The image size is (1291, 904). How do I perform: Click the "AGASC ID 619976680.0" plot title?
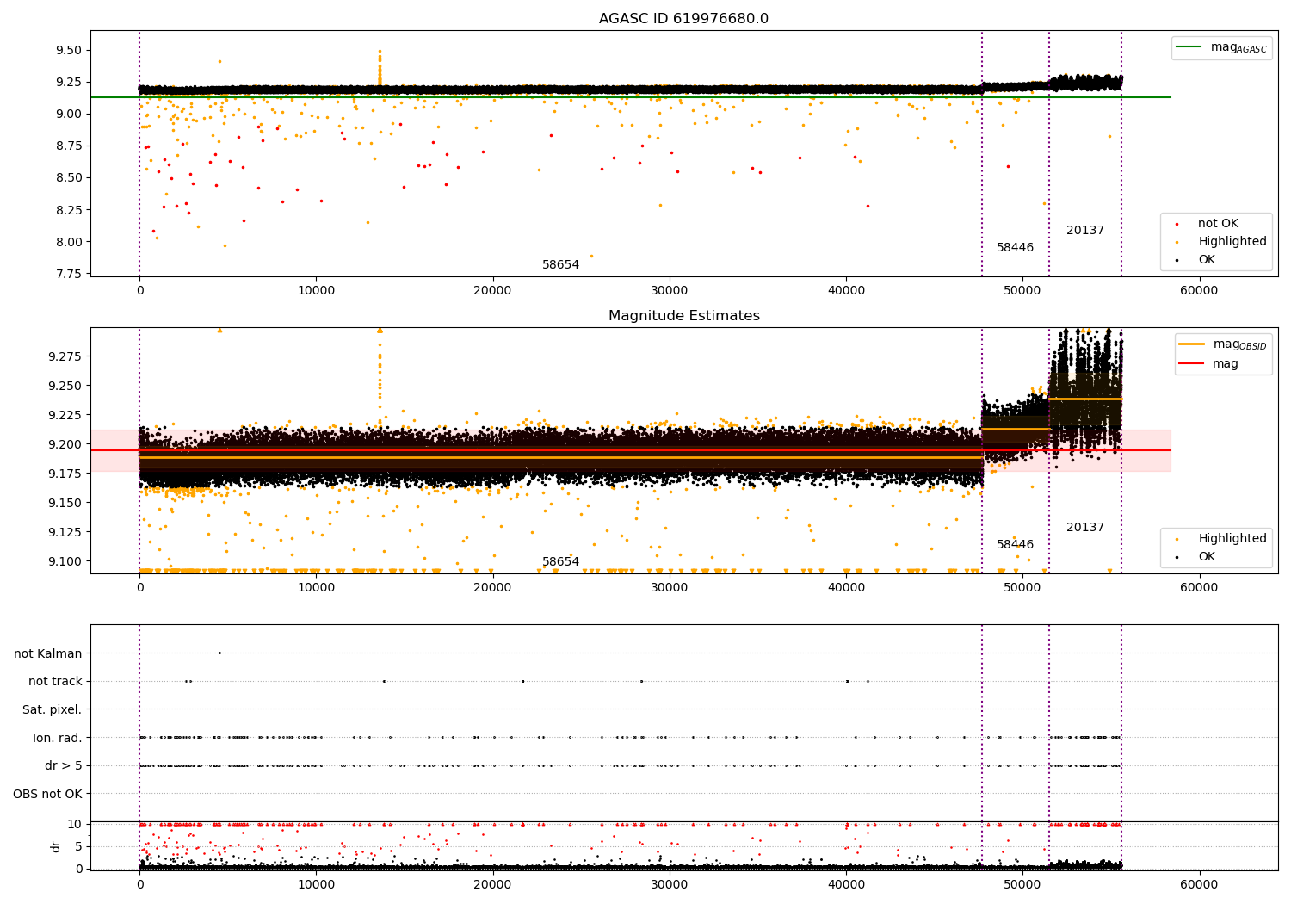click(x=683, y=19)
